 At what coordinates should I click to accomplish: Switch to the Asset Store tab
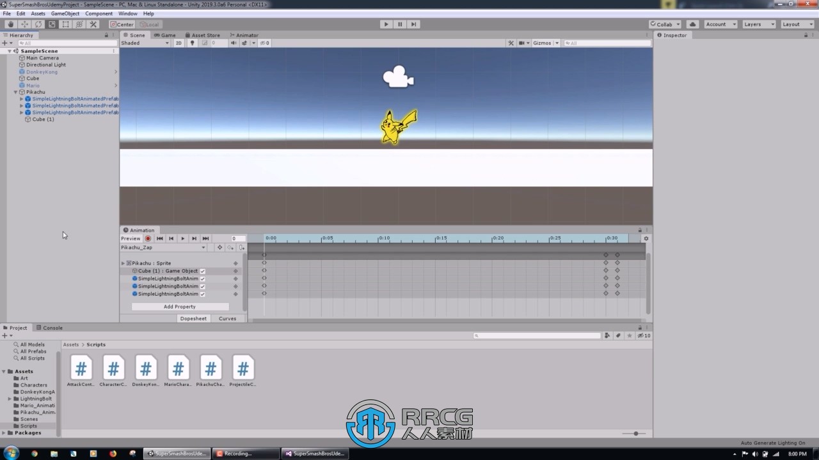click(x=203, y=35)
